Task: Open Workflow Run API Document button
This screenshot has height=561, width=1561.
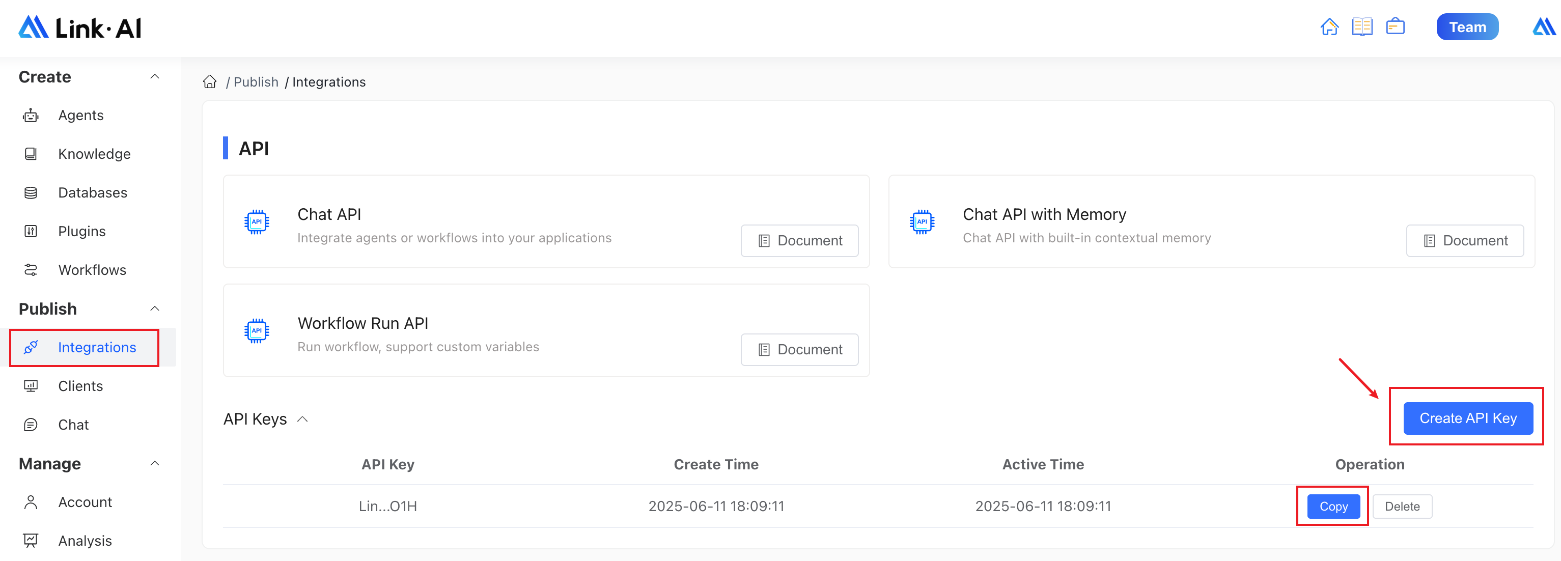Action: 799,350
